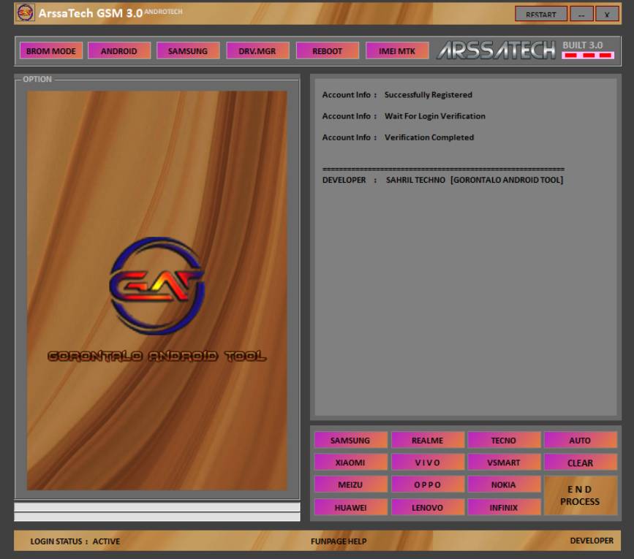Viewport: 634px width, 559px height.
Task: Enable AUTO mode
Action: tap(581, 440)
